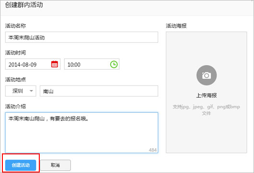The width and height of the screenshot is (254, 173).
Task: Click the 活动时间 field label
Action: coord(15,53)
